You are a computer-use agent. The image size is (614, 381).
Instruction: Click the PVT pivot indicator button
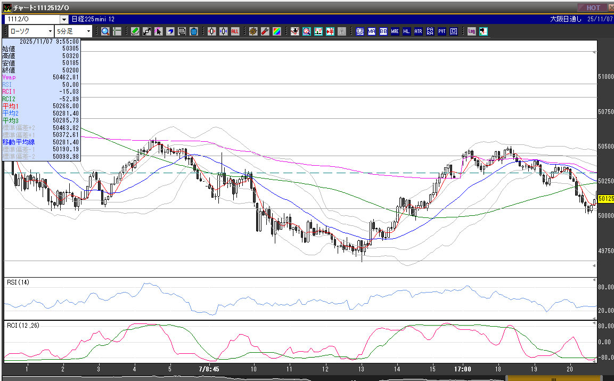pyautogui.click(x=441, y=31)
